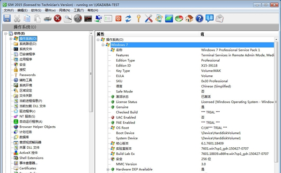Screen dimensions: 281x173
Task: Collapse the 软件(S) root tree node
Action: pos(6,34)
